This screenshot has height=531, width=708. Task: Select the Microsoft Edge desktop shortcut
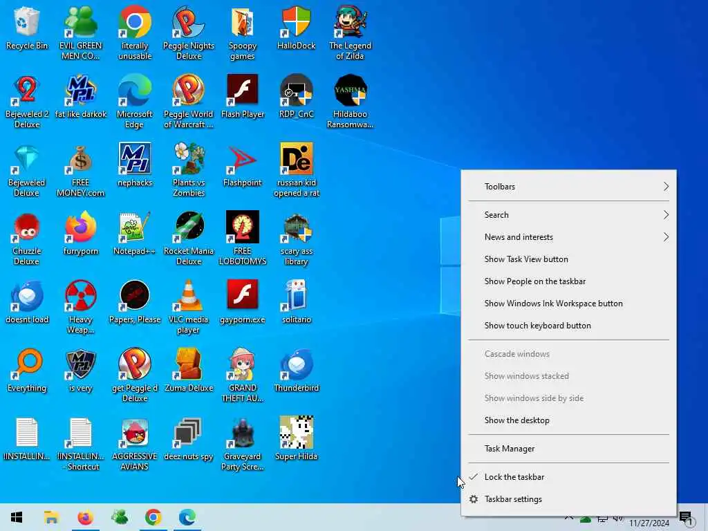(x=135, y=102)
